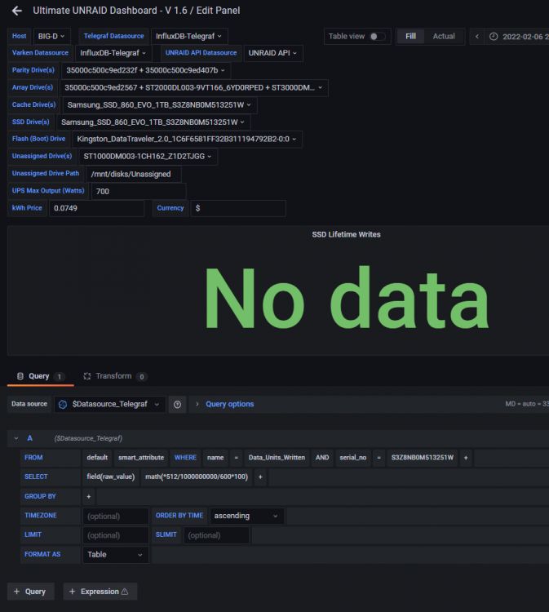Click the TIMEZONE optional field

(116, 516)
